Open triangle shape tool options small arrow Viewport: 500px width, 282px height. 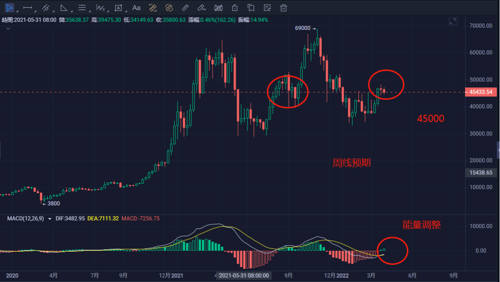coord(72,11)
